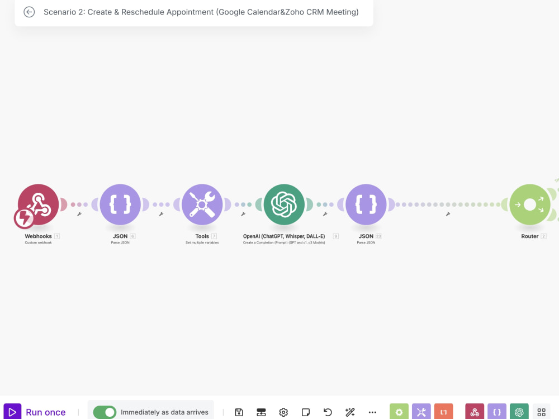Click the instant trigger lightning badge on Webhooks
Image resolution: width=559 pixels, height=419 pixels.
pos(24,218)
